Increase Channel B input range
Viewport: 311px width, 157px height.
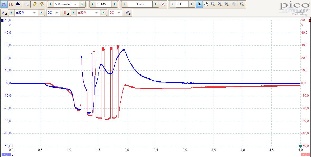pos(103,13)
